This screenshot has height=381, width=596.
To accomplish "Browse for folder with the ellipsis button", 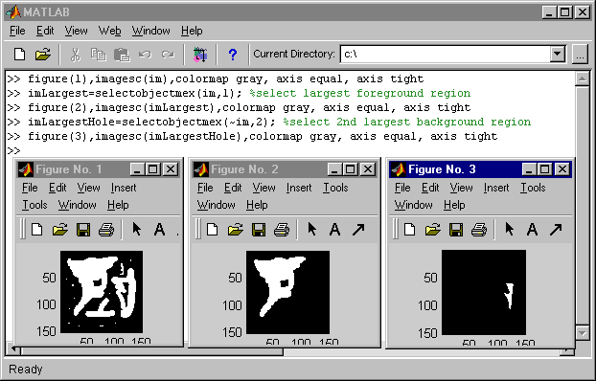I will 580,55.
